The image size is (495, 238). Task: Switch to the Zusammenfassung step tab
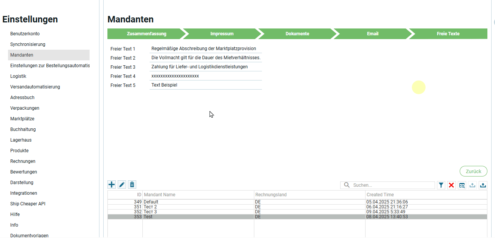[x=146, y=34]
